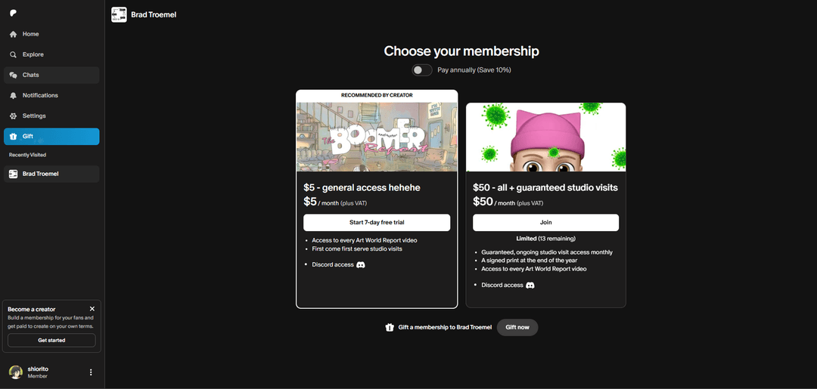Click the Get started button
The height and width of the screenshot is (389, 817).
coord(51,341)
